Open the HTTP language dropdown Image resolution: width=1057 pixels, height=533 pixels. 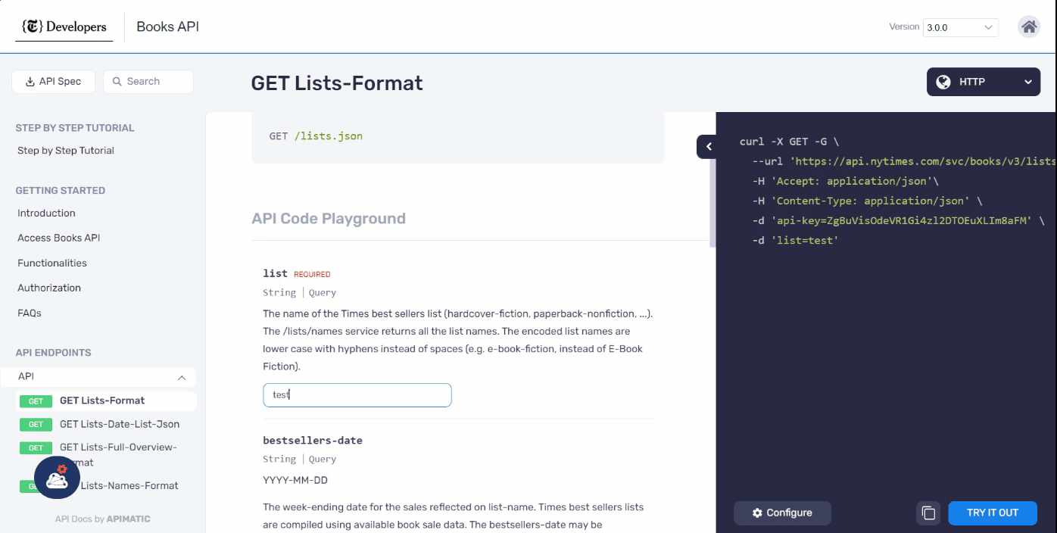point(1027,82)
